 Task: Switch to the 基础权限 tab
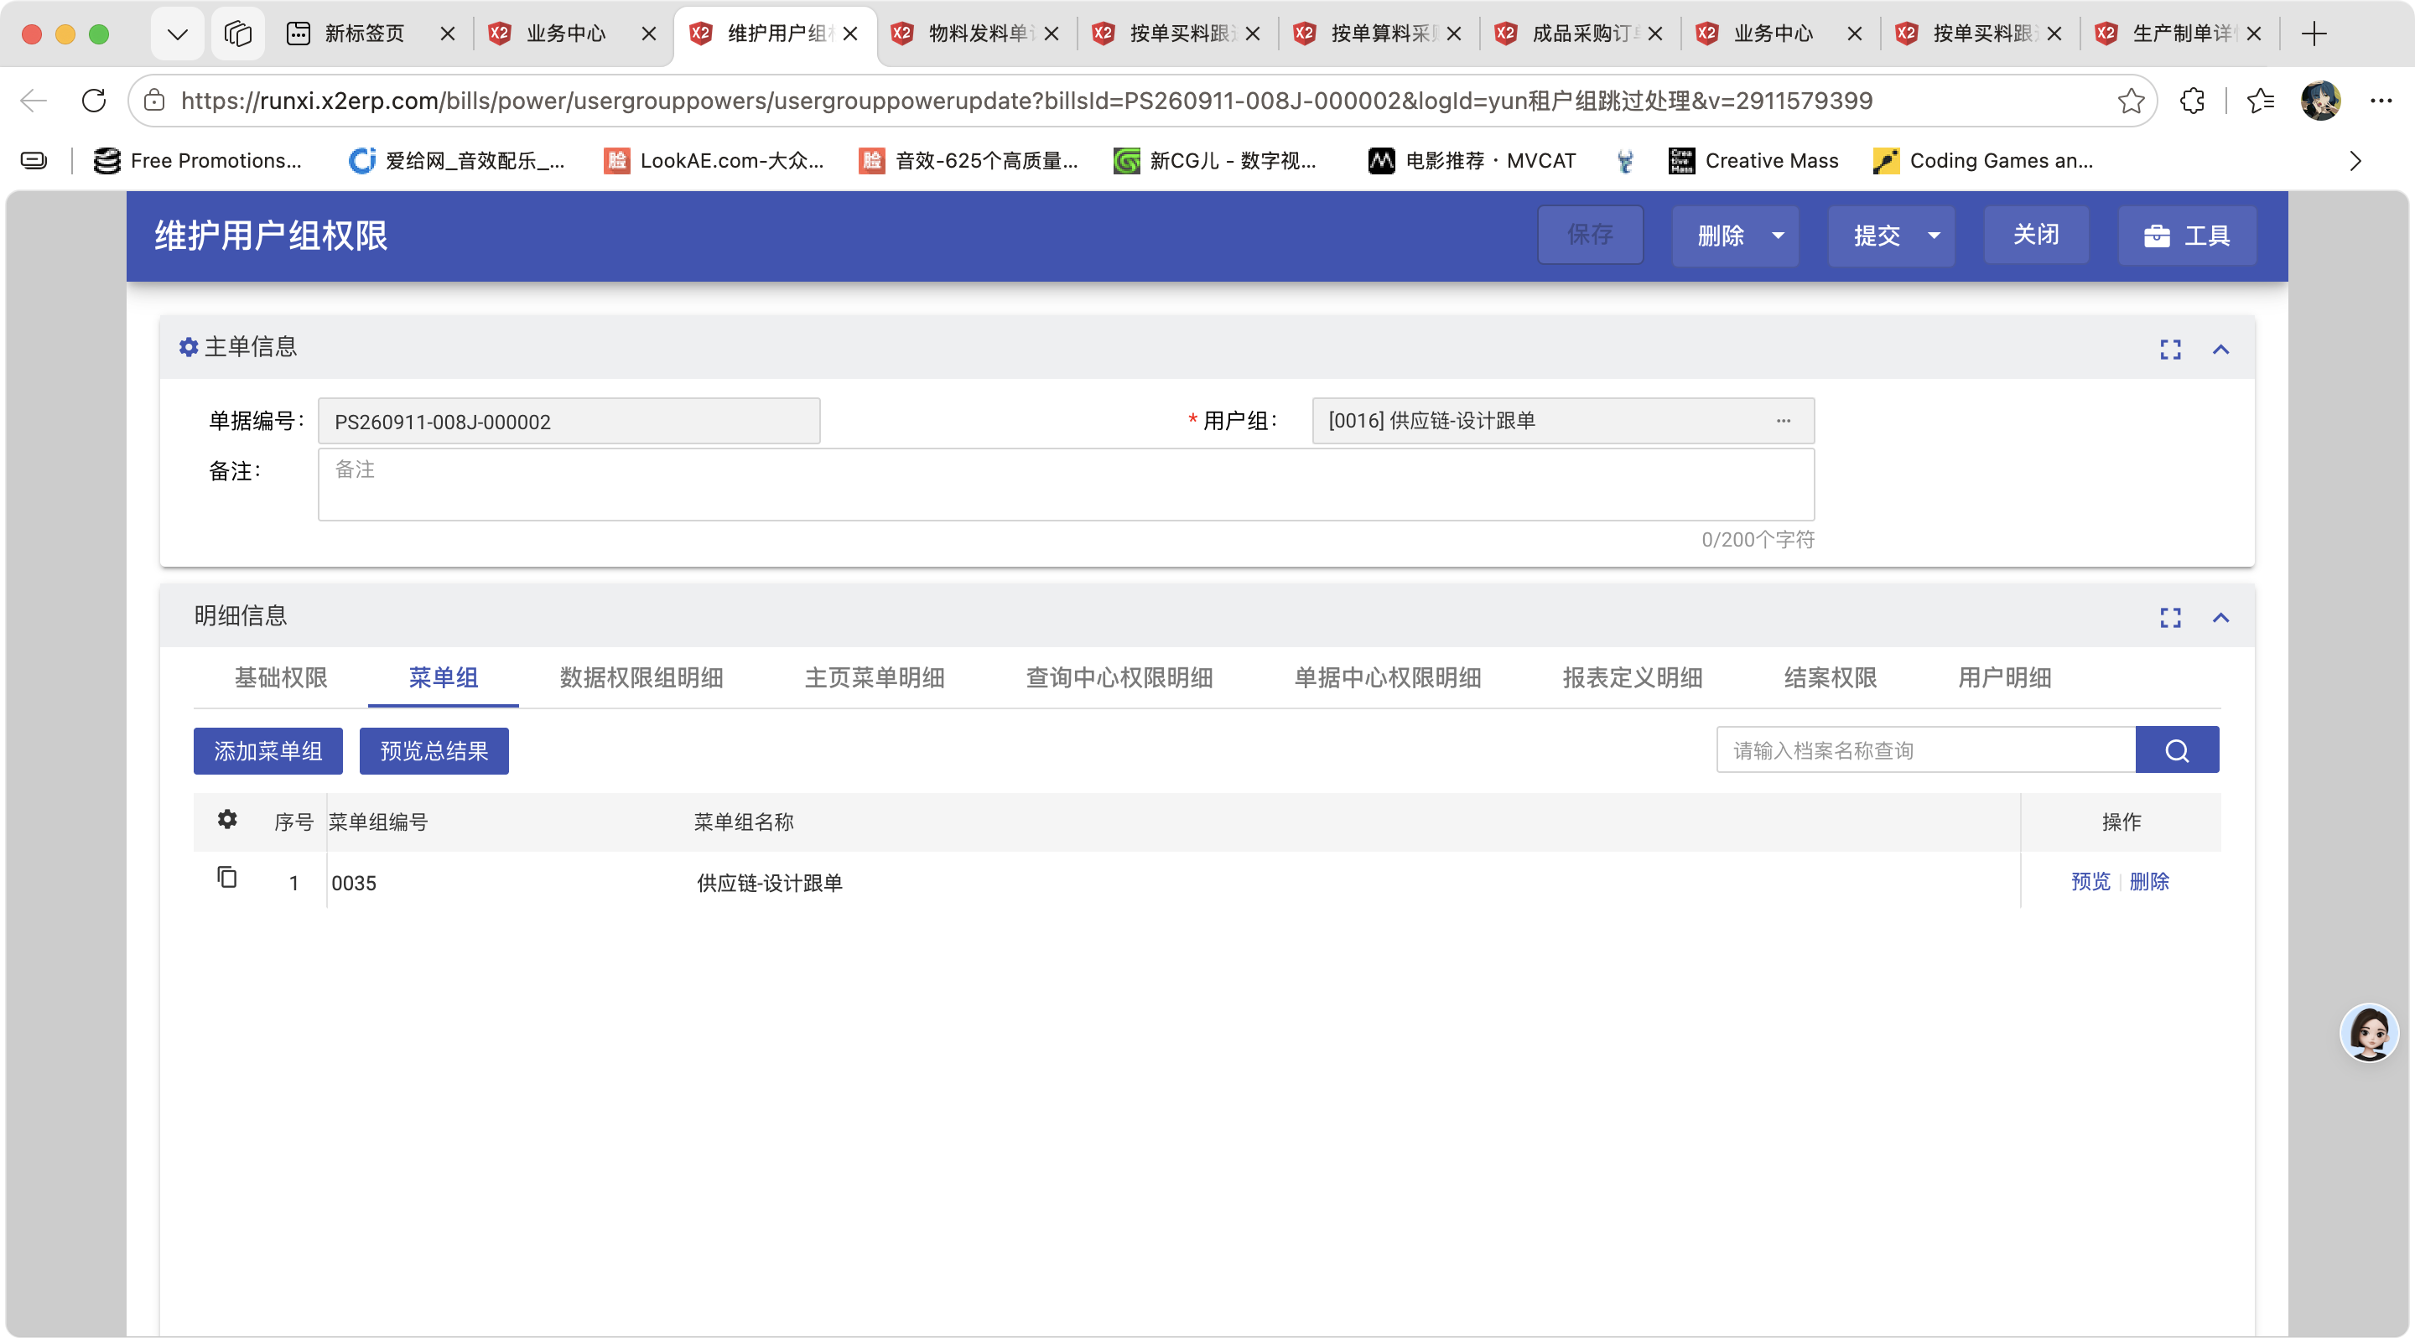click(281, 677)
